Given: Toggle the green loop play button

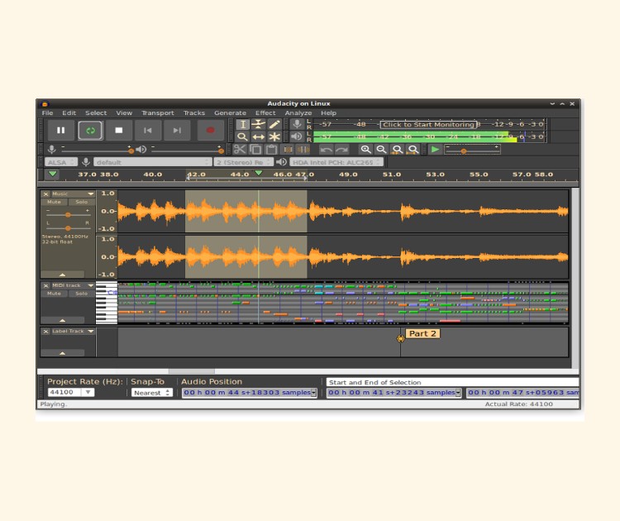Looking at the screenshot, I should tap(90, 130).
